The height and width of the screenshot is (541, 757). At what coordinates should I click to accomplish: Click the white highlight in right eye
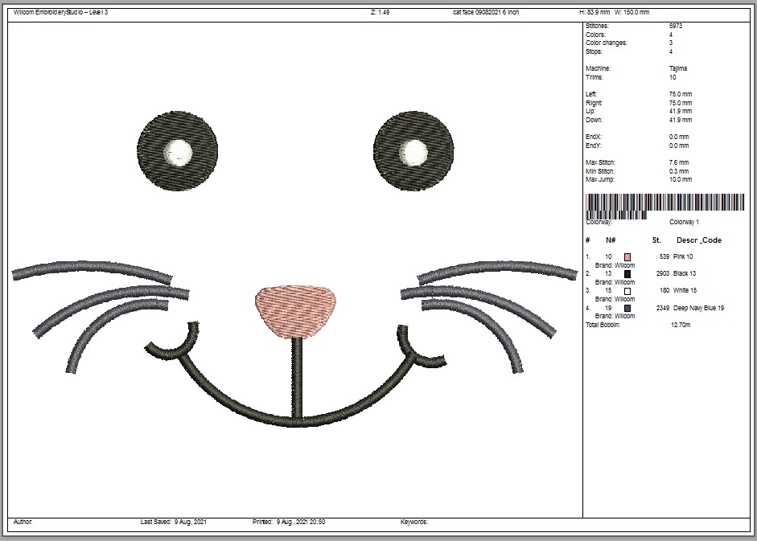tap(413, 153)
